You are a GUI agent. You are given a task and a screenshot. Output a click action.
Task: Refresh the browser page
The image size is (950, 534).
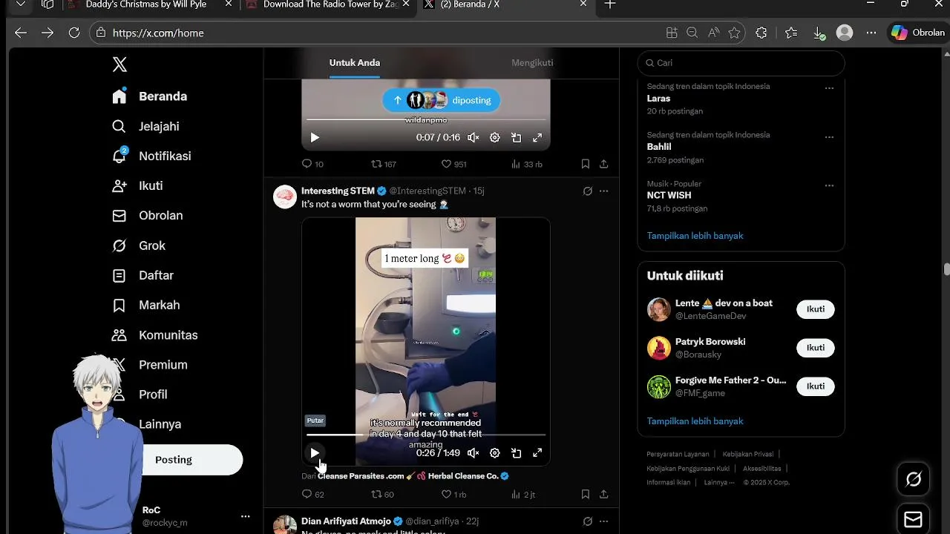(73, 33)
